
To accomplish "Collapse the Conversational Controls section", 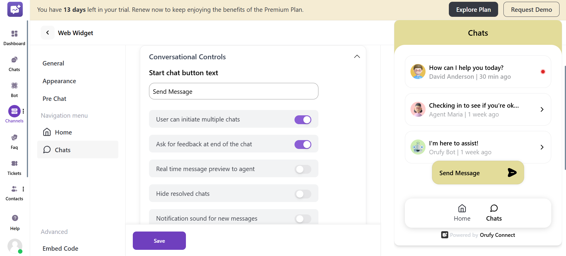I will click(357, 56).
